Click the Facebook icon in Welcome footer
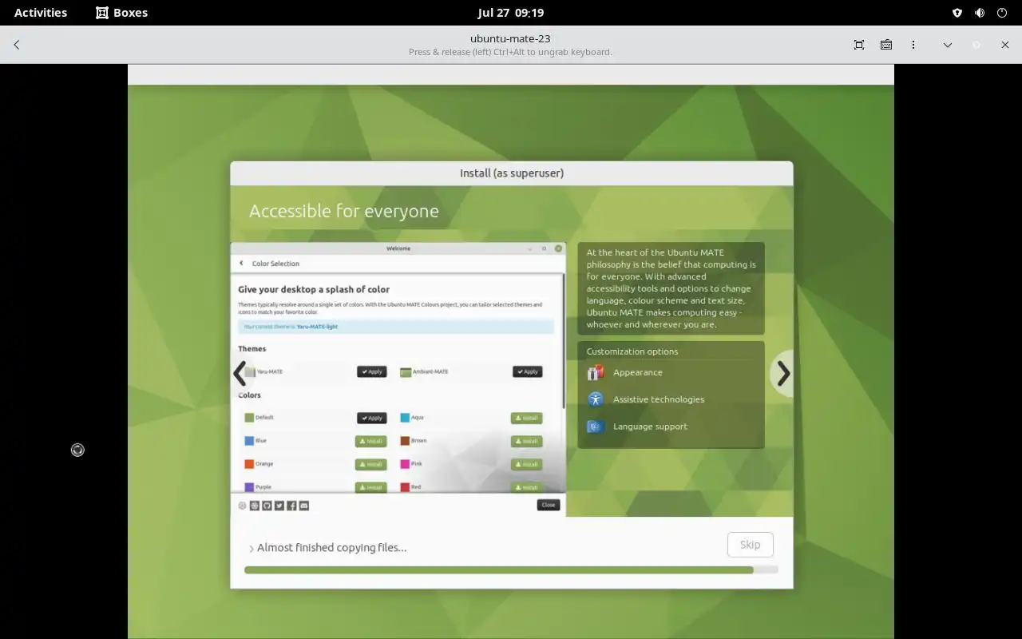The image size is (1022, 639). click(291, 506)
